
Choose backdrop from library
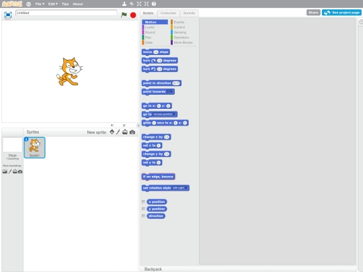click(x=5, y=171)
